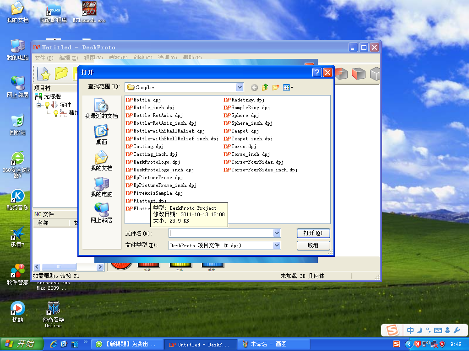Select SampleRing.dpj file
Image resolution: width=469 pixels, height=351 pixels.
pos(247,107)
